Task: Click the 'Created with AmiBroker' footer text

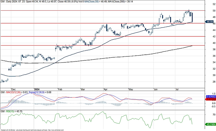Action: click(x=32, y=130)
